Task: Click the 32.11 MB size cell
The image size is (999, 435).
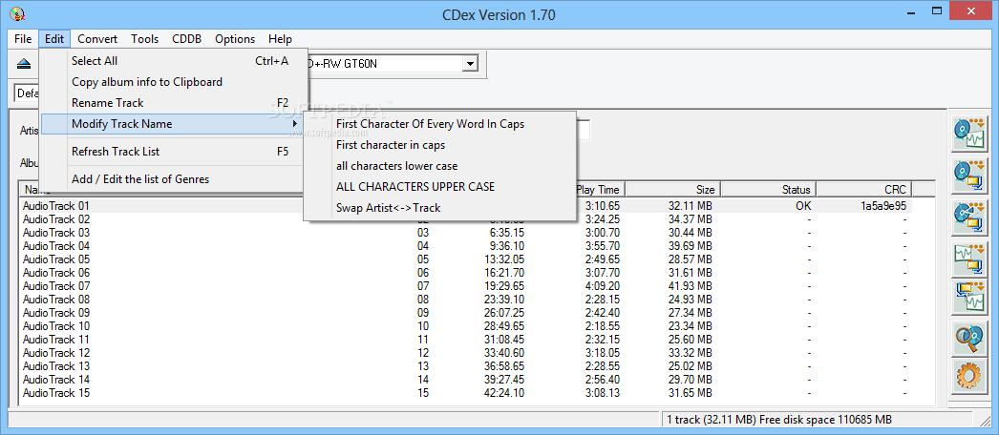Action: (x=688, y=206)
